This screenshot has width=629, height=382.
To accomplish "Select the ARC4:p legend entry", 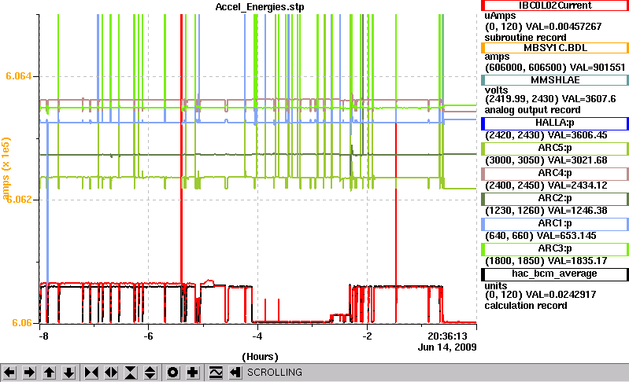I will [555, 174].
